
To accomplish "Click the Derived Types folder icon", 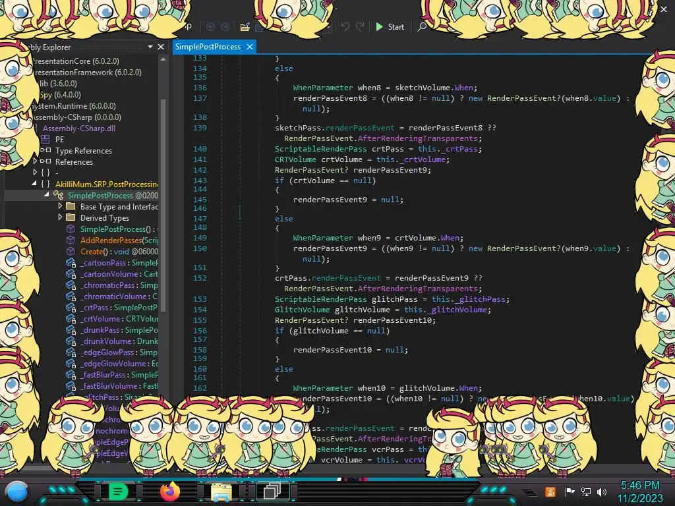I will tap(71, 217).
